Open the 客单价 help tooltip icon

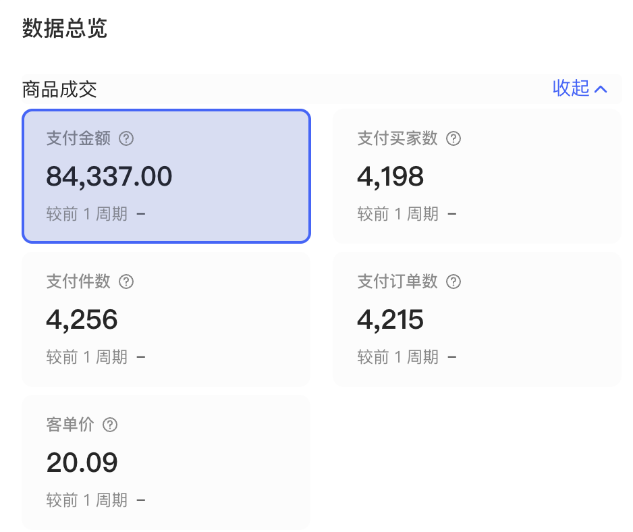pyautogui.click(x=110, y=425)
